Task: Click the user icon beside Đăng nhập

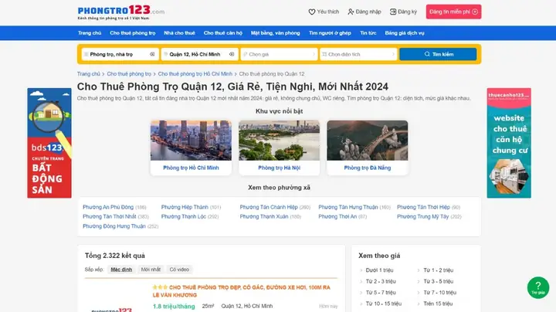Action: coord(351,12)
